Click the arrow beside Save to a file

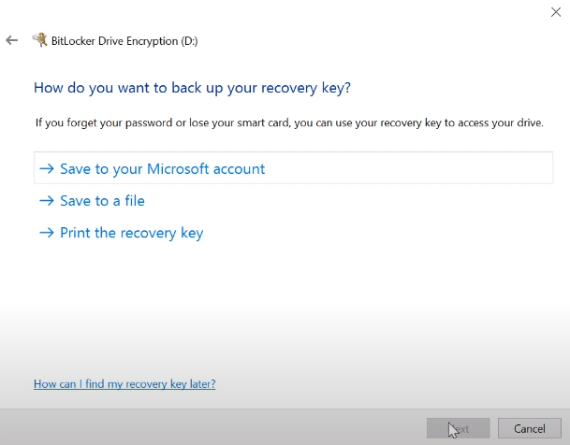point(46,201)
